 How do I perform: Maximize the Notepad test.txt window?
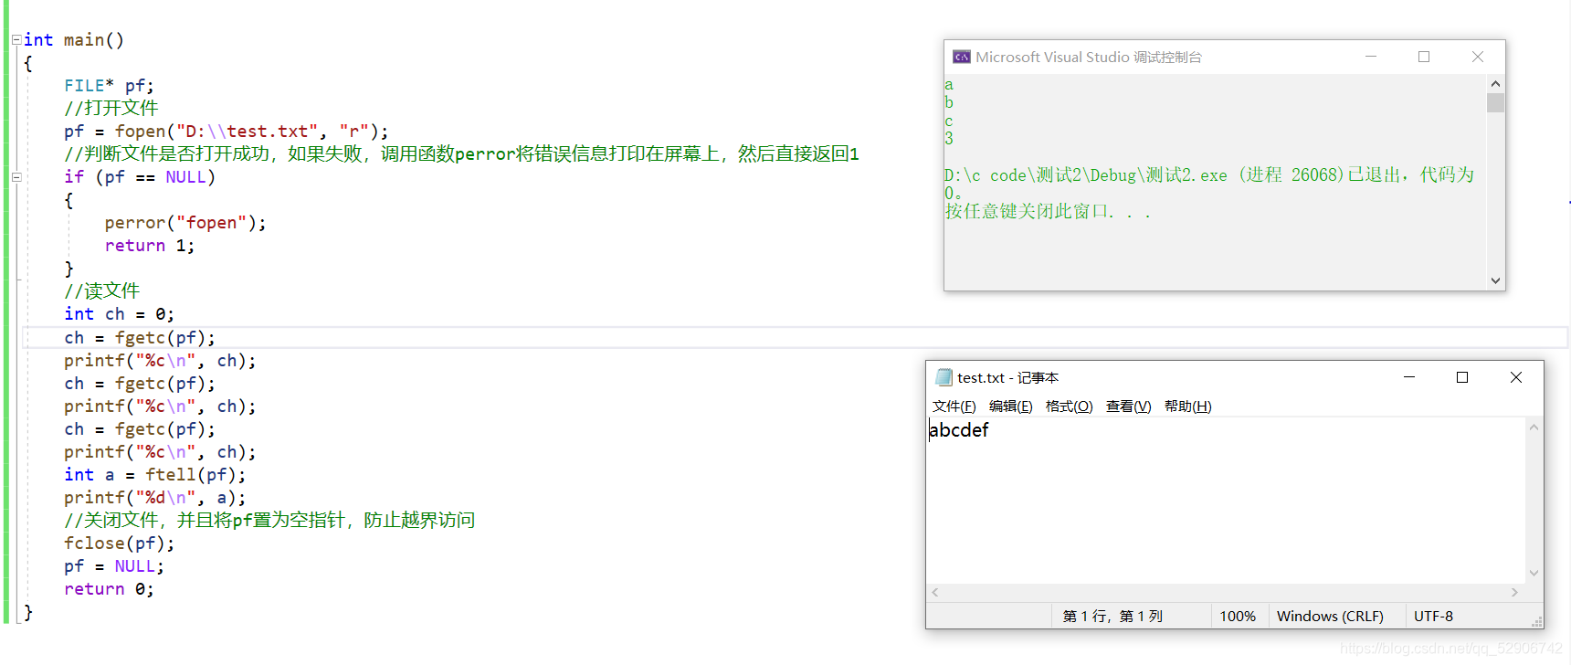tap(1462, 377)
